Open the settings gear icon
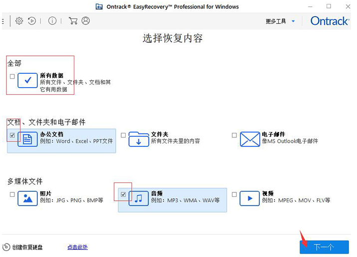This screenshot has width=357, height=257. (x=19, y=21)
